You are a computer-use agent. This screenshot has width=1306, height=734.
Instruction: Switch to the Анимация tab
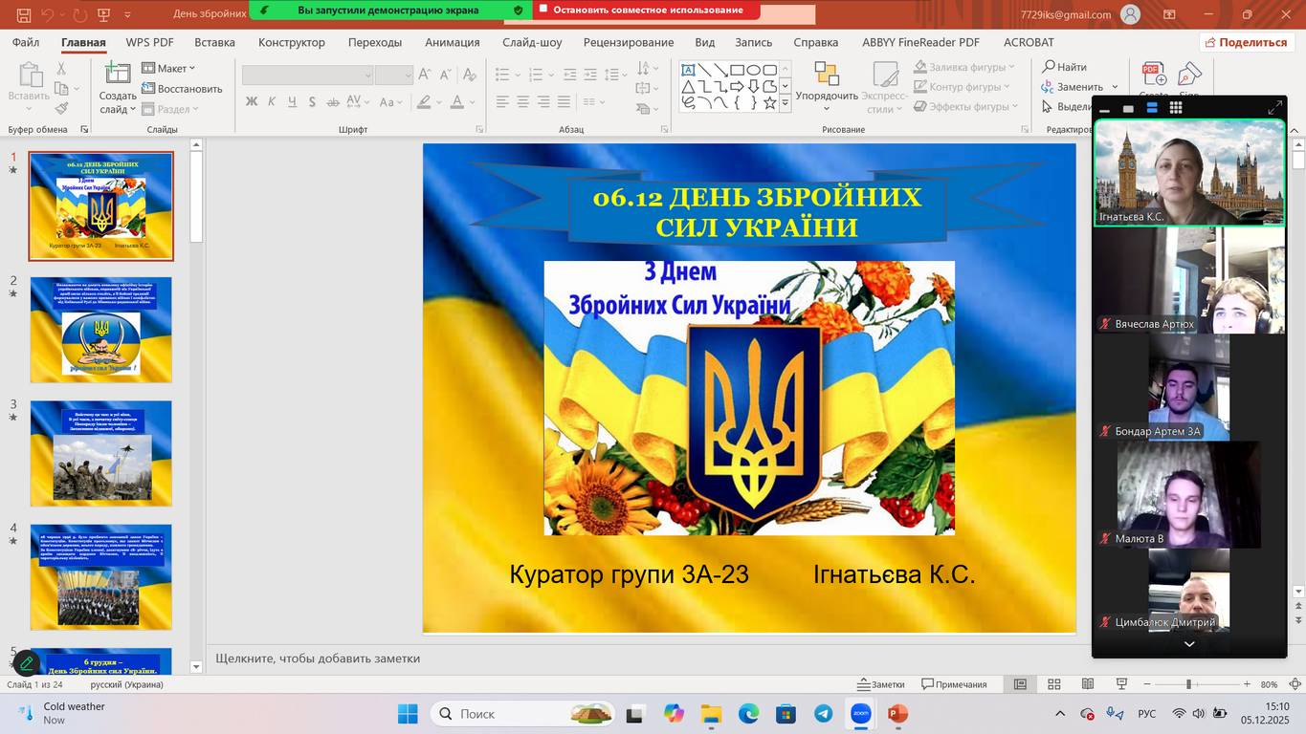452,42
